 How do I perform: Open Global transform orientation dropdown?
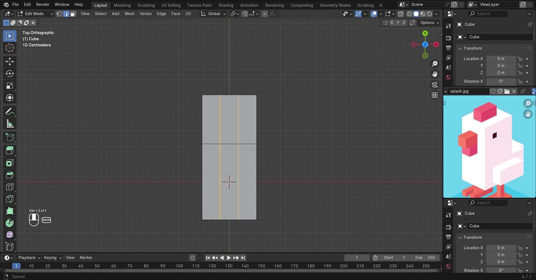click(x=213, y=14)
